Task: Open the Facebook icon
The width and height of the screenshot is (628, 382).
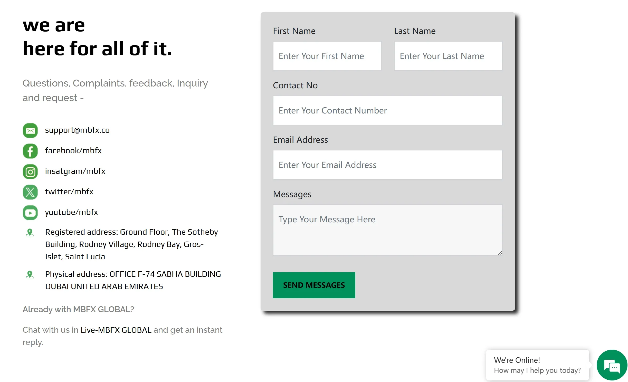Action: pyautogui.click(x=30, y=151)
